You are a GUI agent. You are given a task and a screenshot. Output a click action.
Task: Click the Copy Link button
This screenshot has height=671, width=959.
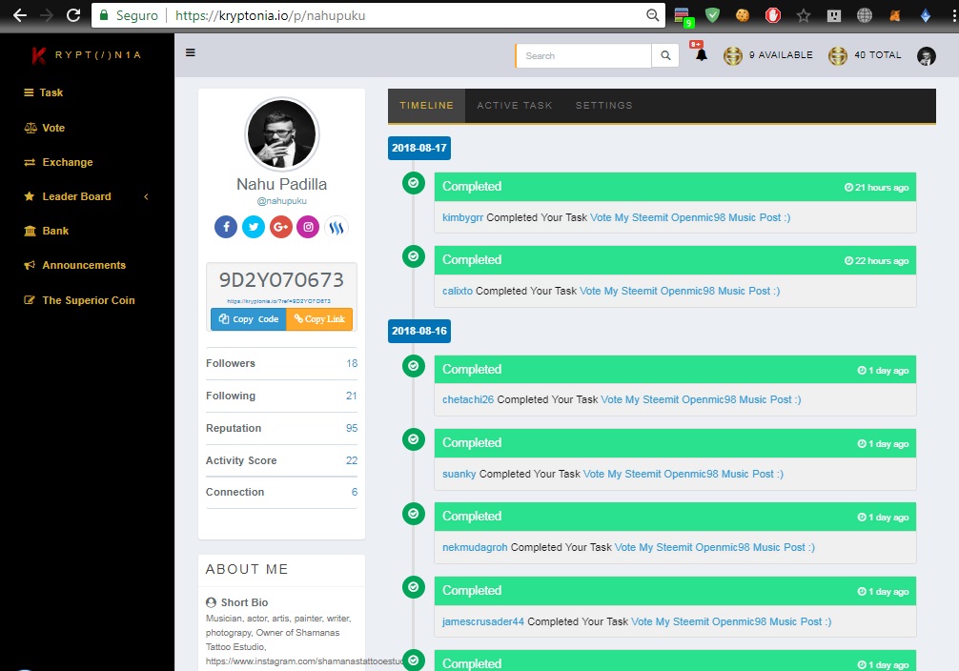(319, 318)
